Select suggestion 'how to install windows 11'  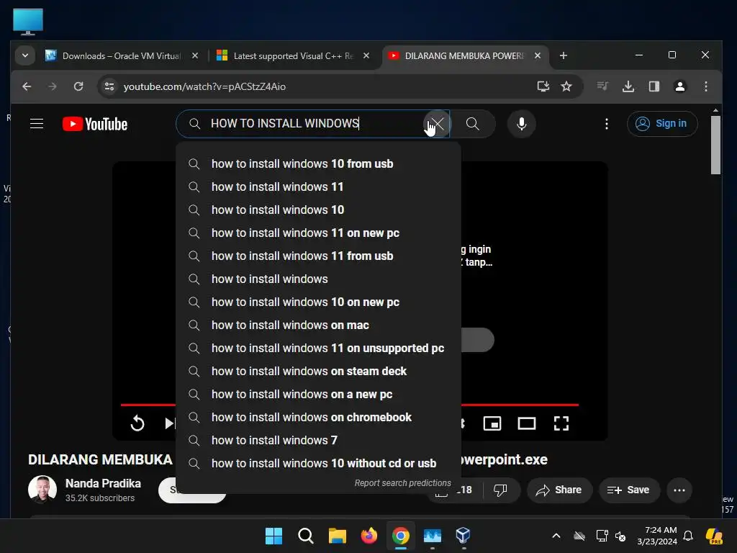318,186
